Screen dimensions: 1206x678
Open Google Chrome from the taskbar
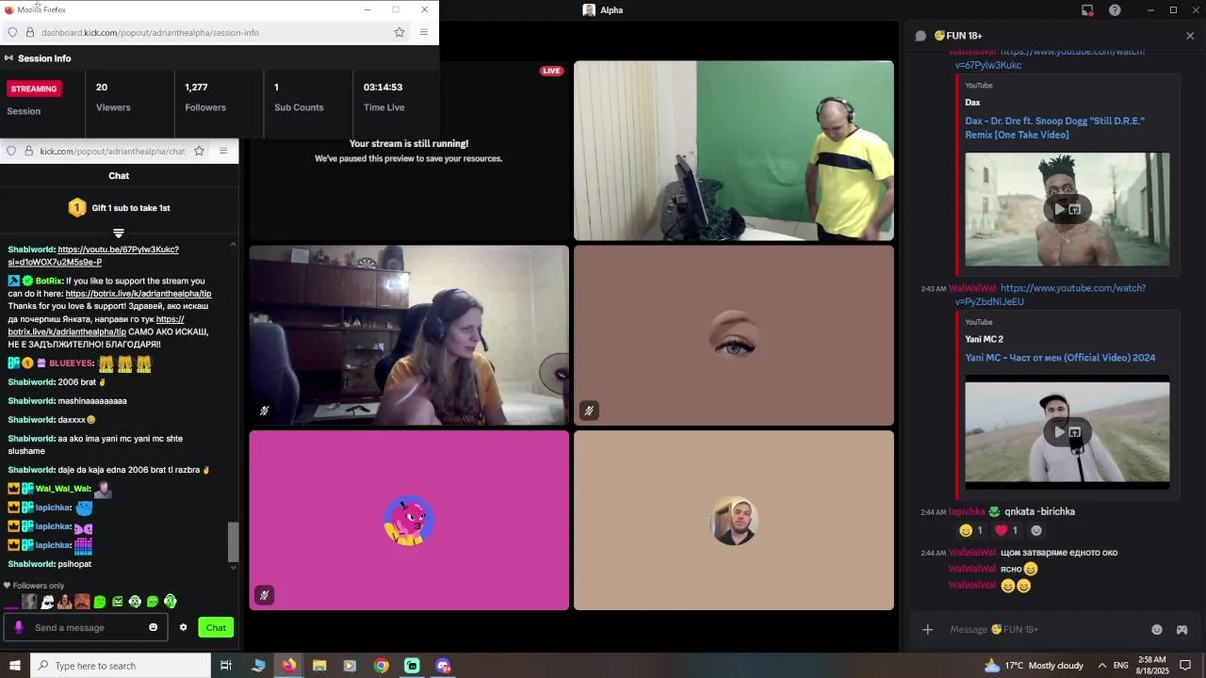click(382, 666)
